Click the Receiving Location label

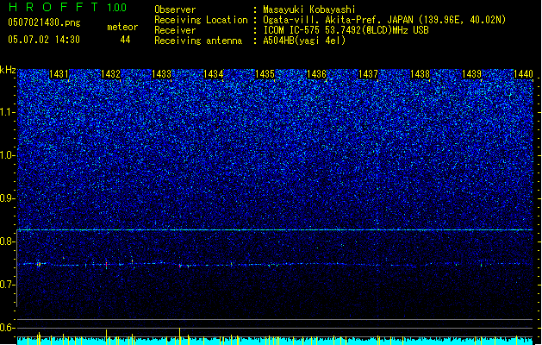[x=201, y=20]
